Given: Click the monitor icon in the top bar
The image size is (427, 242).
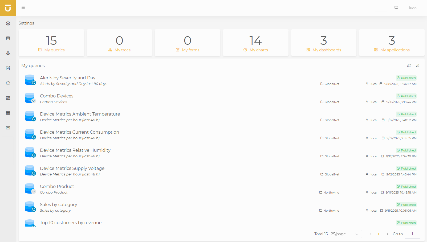Looking at the screenshot, I should pos(396,8).
